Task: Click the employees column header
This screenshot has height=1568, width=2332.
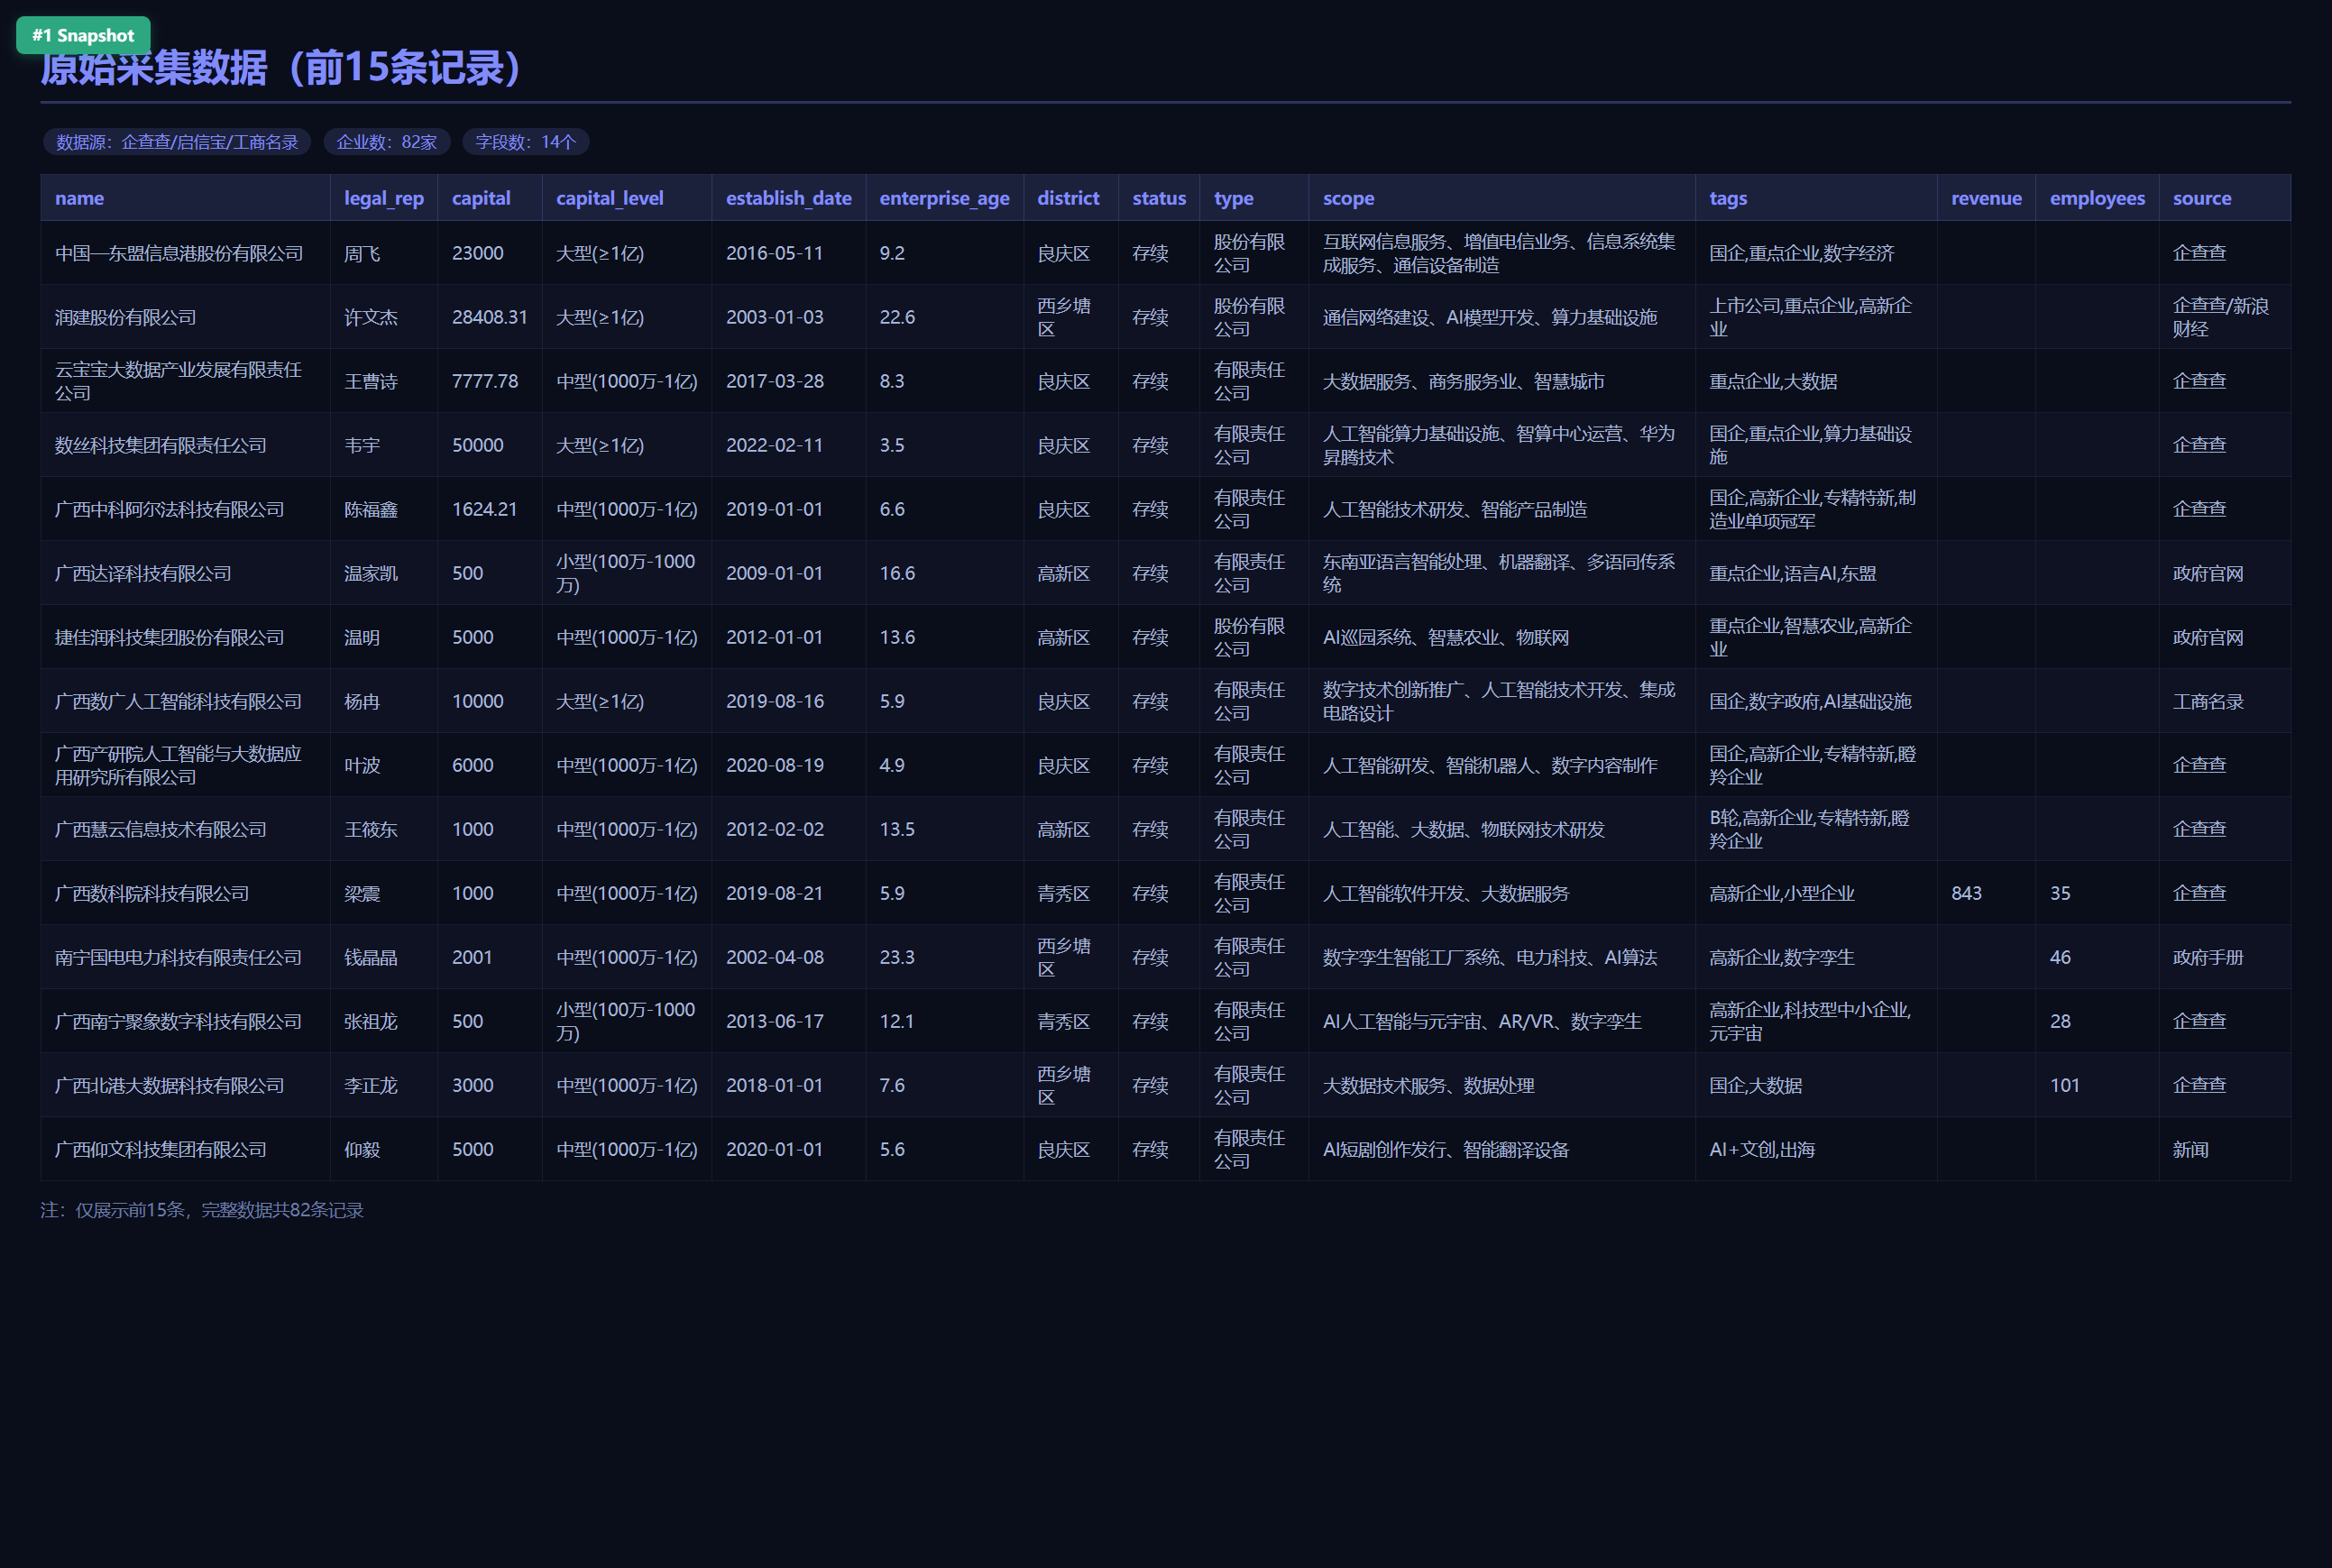Action: (2097, 198)
